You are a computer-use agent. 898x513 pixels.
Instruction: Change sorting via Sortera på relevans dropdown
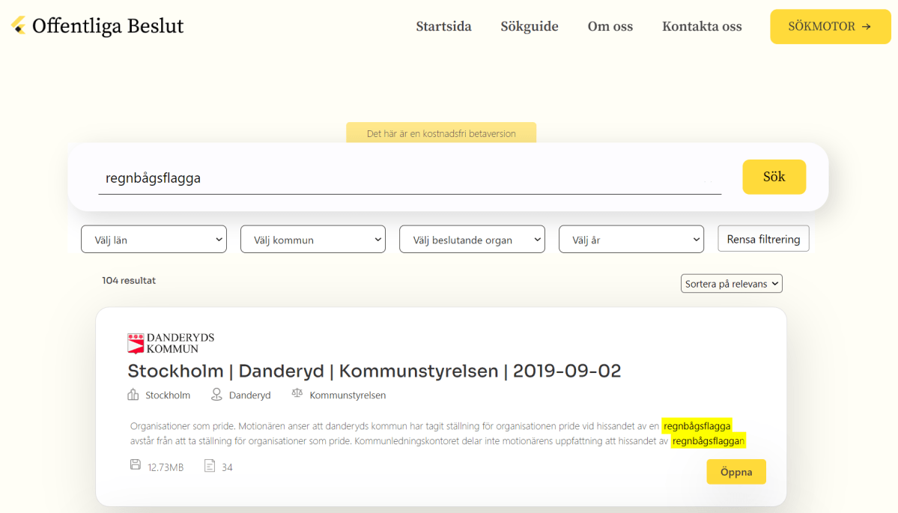(731, 283)
